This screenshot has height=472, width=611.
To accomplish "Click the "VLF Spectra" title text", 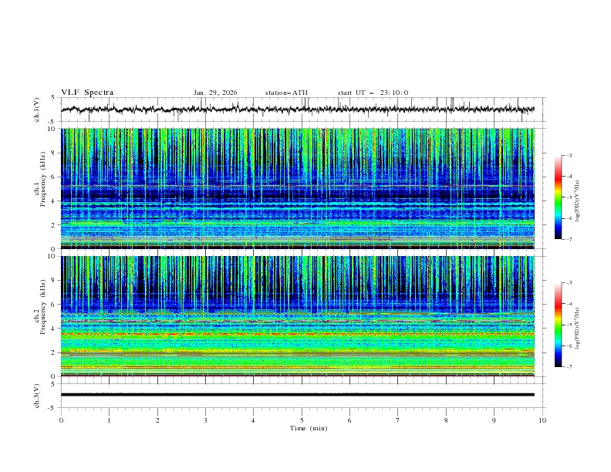I will tap(87, 93).
